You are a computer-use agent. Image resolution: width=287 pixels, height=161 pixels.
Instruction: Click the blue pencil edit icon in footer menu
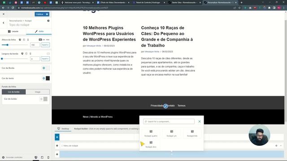tap(165, 106)
